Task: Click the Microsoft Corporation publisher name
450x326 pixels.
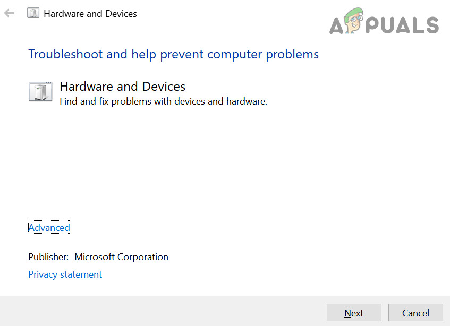Action: (x=121, y=257)
